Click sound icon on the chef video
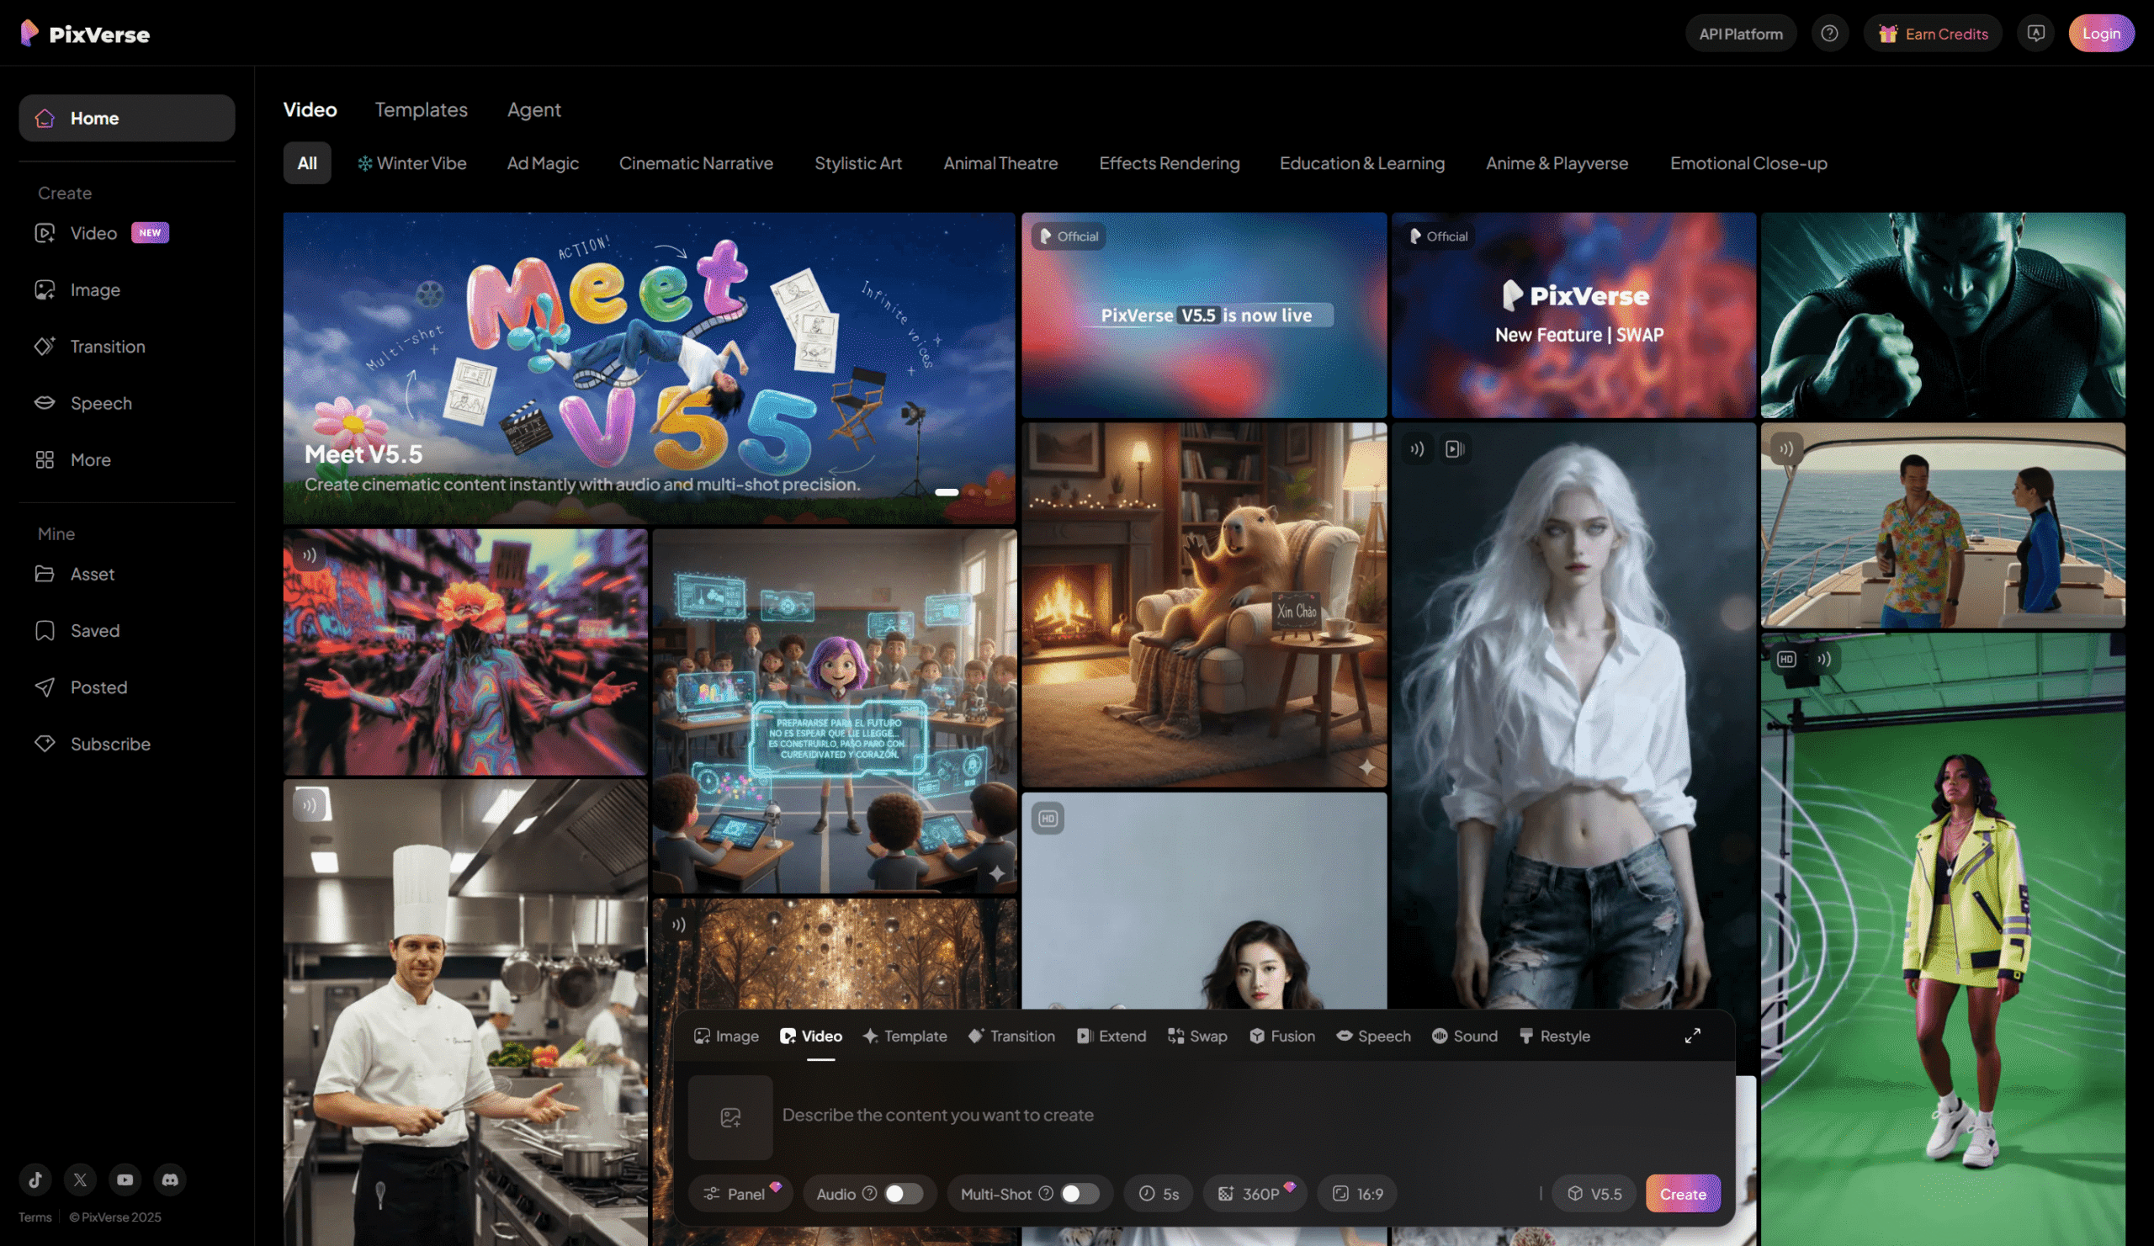 click(309, 805)
